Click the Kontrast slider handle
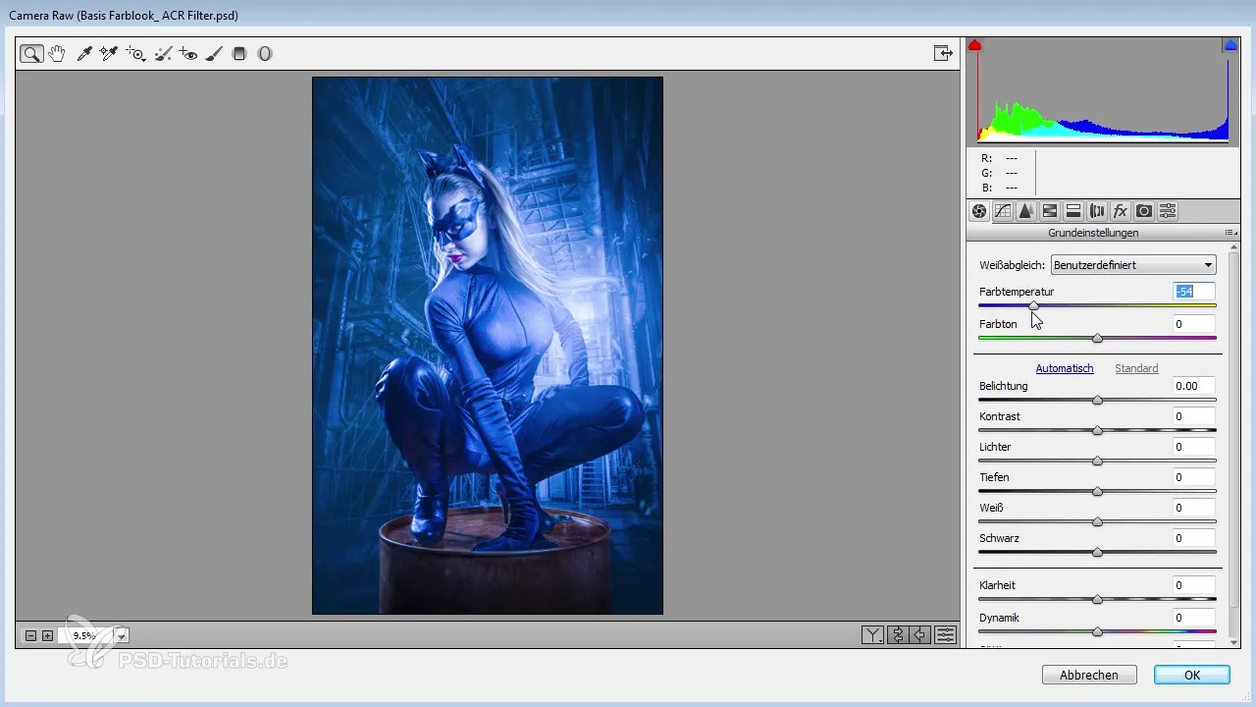The height and width of the screenshot is (707, 1256). coord(1097,430)
